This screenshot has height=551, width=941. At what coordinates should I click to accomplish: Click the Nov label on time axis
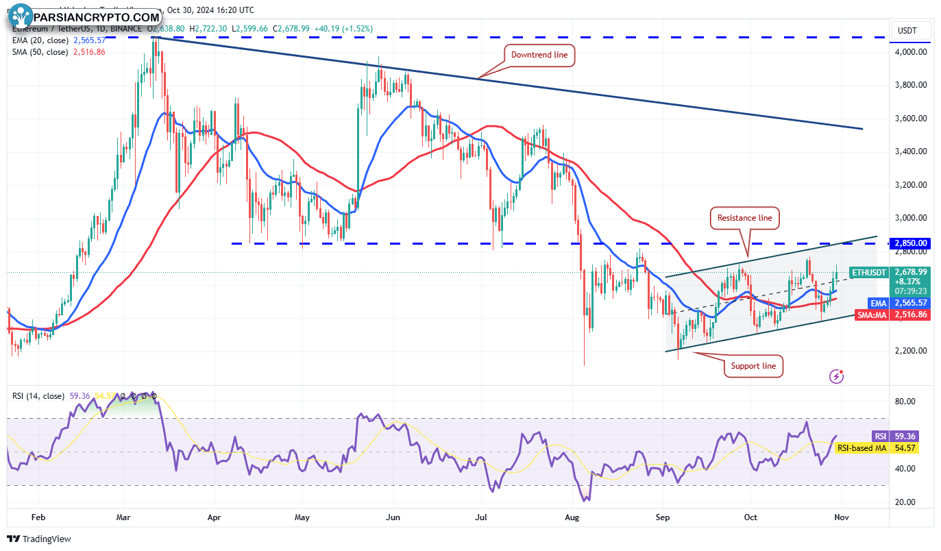pyautogui.click(x=840, y=517)
